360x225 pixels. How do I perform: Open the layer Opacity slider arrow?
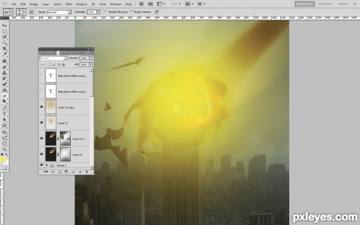point(91,58)
